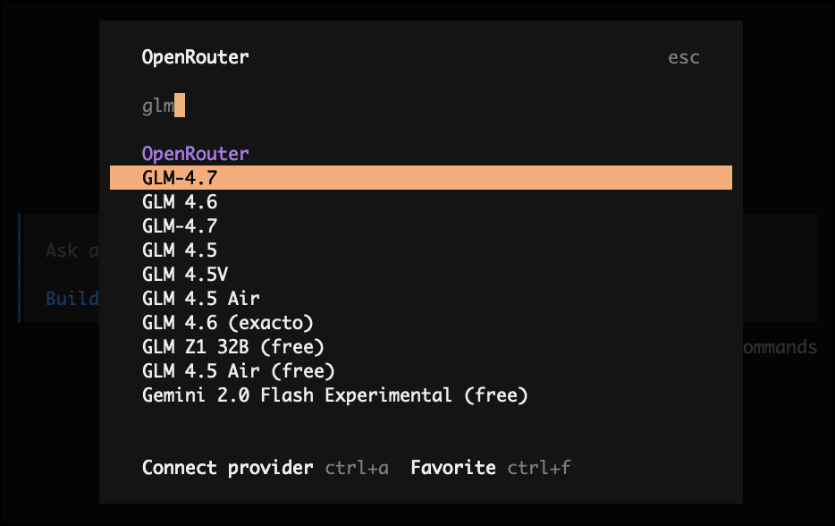This screenshot has height=526, width=835.
Task: Choose GLM 4.5 Air (non-free) model
Action: [201, 299]
